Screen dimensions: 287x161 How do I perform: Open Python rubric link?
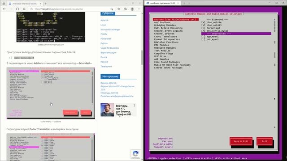tap(104, 43)
